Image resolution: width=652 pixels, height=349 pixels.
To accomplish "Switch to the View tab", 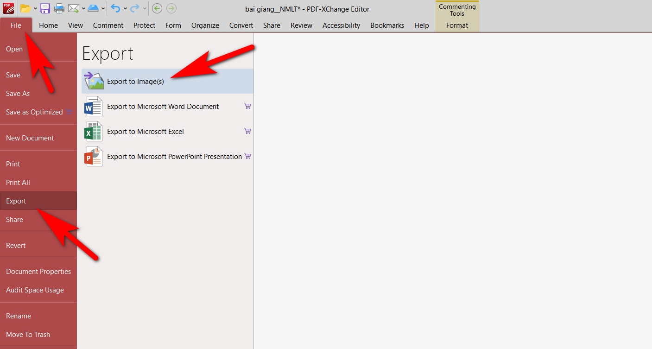I will click(76, 25).
